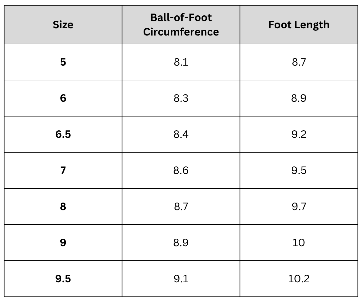Image resolution: width=362 pixels, height=301 pixels.
Task: Select circumference value 8.6
Action: point(181,170)
